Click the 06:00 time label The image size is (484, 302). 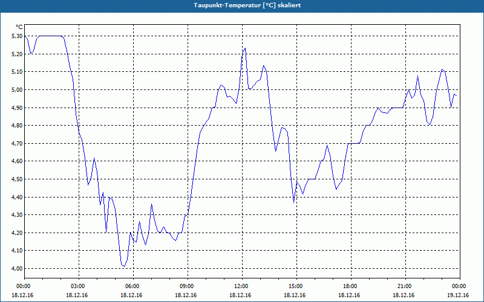tap(133, 286)
